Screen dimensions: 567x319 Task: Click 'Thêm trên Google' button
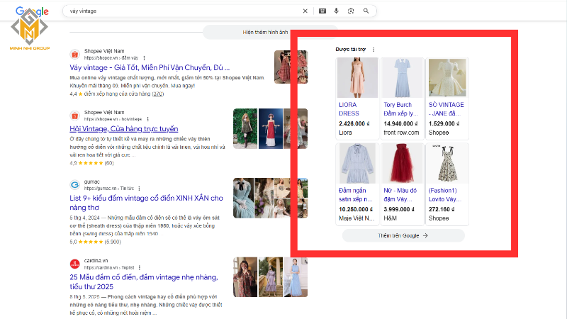pyautogui.click(x=403, y=235)
